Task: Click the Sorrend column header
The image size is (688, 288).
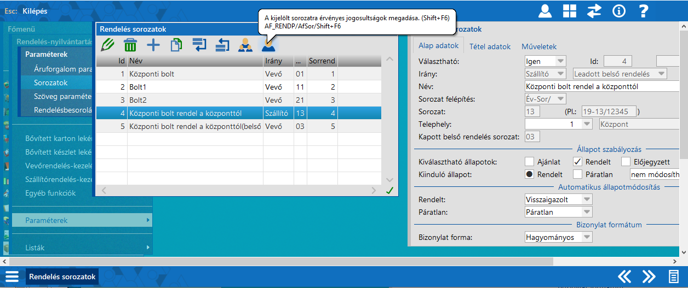Action: [322, 61]
